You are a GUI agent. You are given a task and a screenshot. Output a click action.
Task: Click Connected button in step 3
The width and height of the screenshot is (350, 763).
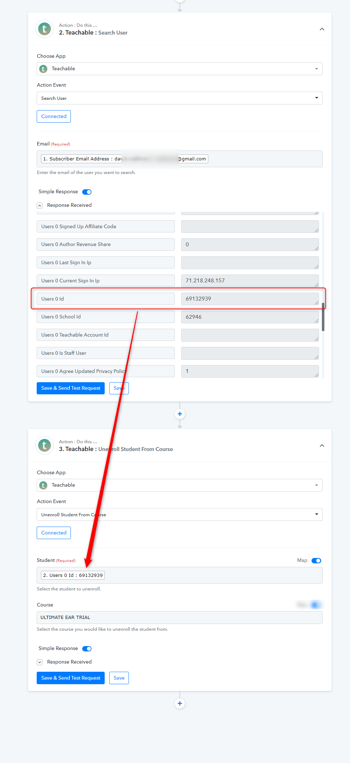[54, 533]
